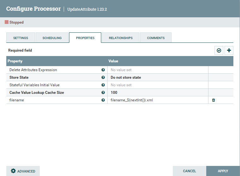Open the Scheduling tab

(52, 38)
